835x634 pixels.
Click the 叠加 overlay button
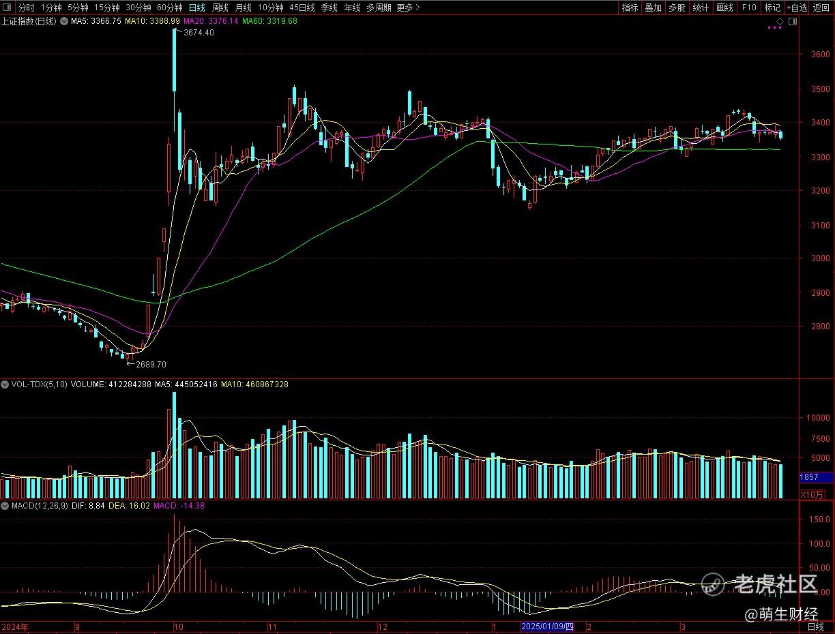tap(654, 7)
